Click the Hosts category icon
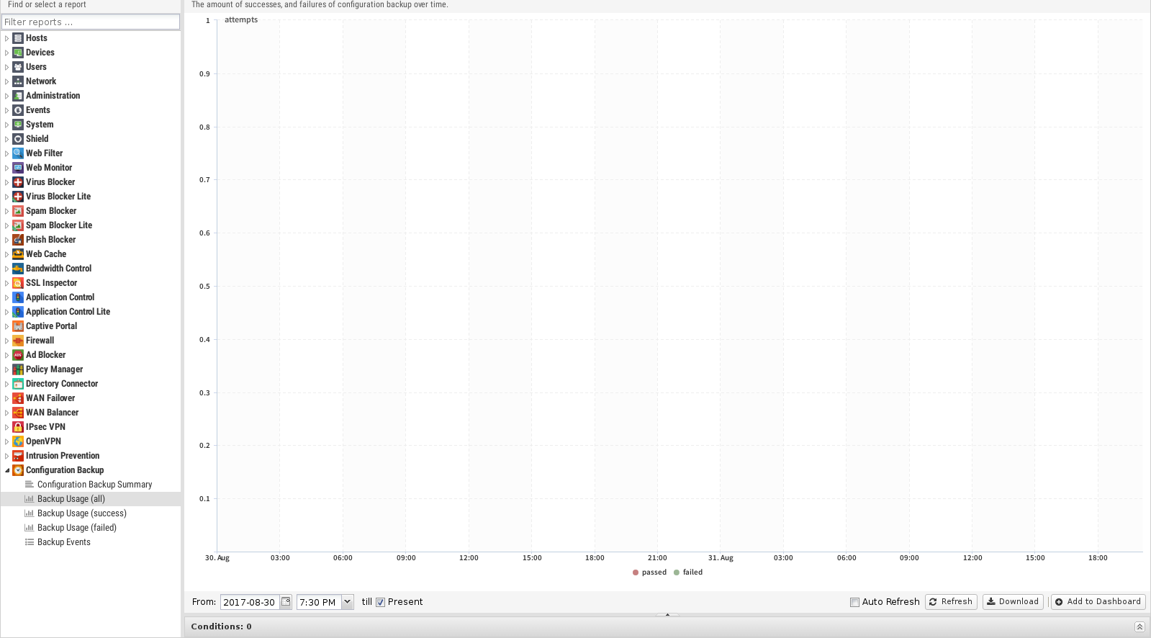The width and height of the screenshot is (1151, 638). point(18,38)
